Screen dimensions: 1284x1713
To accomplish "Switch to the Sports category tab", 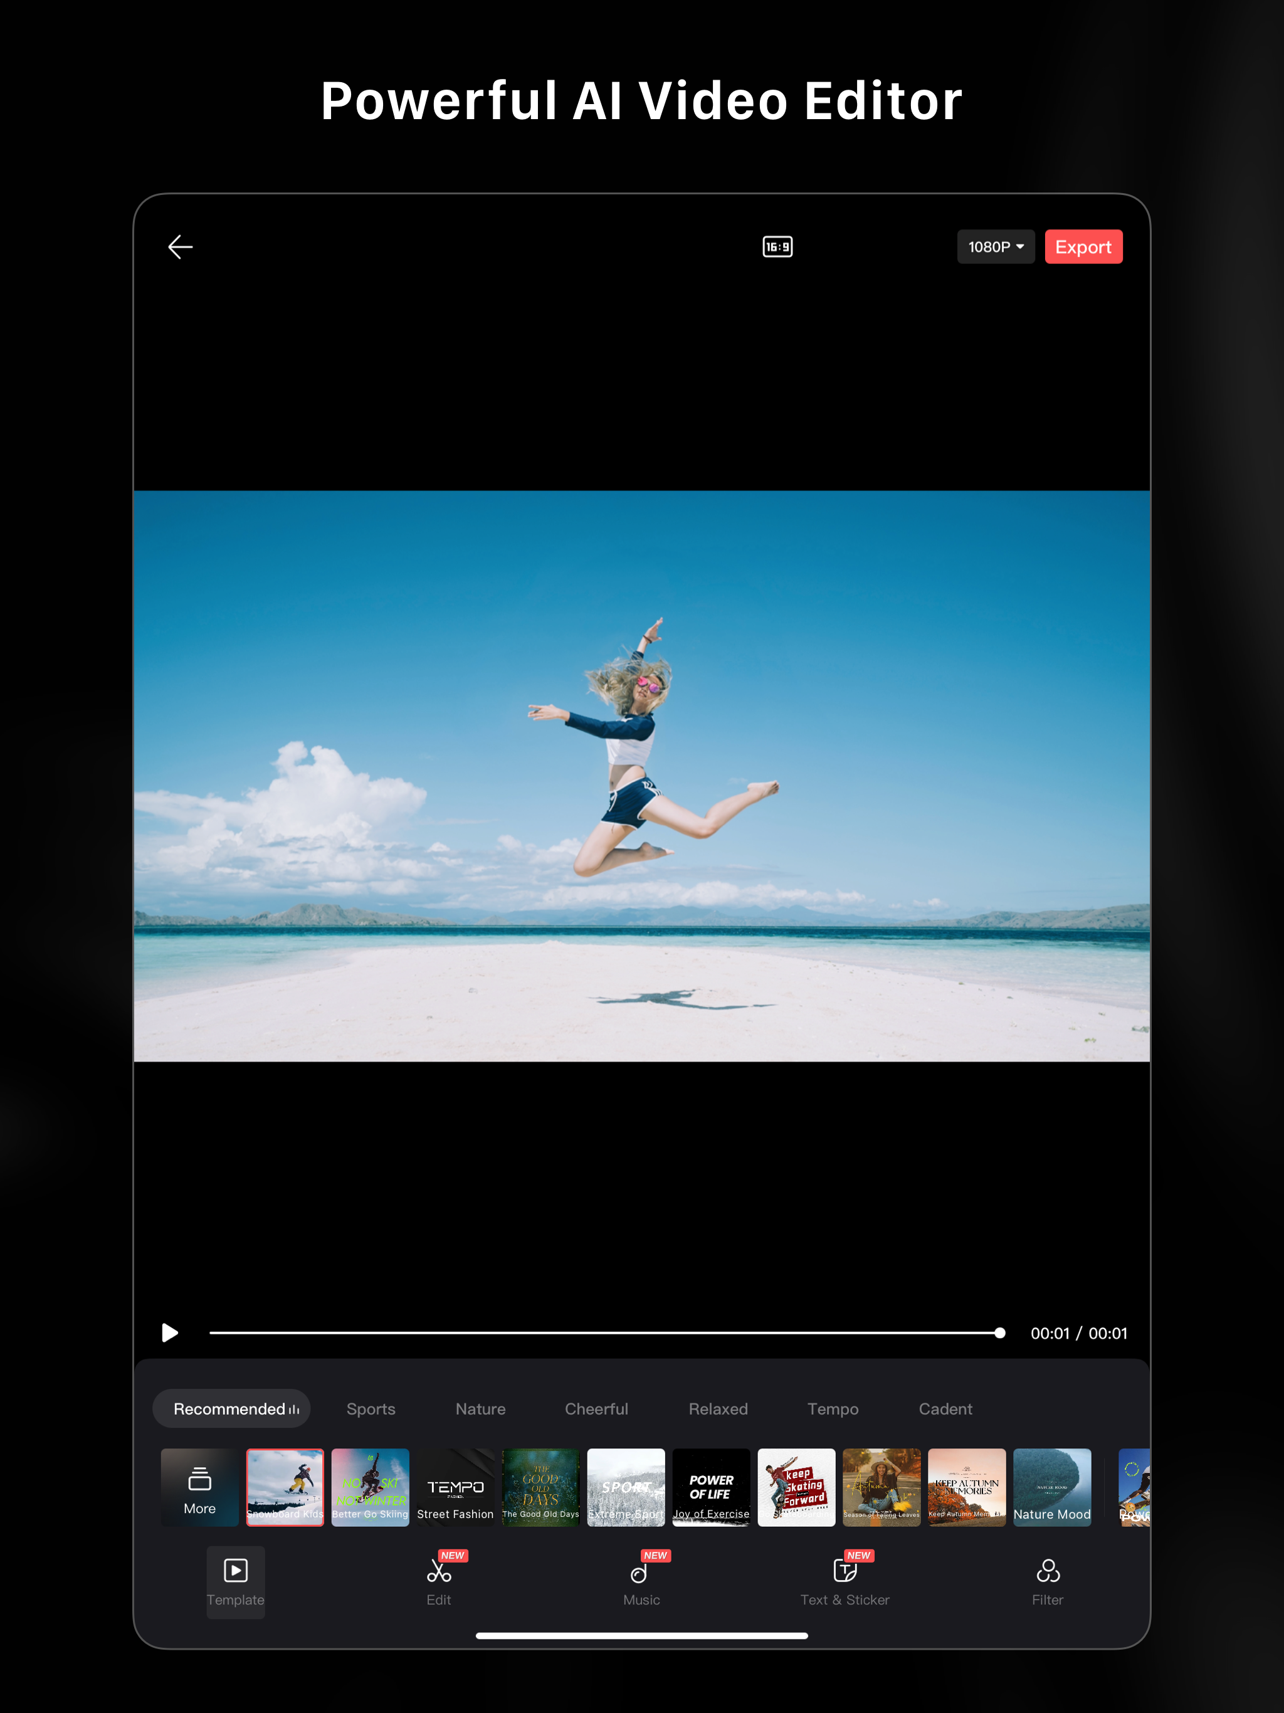I will click(371, 1409).
